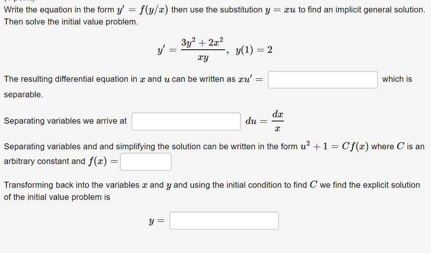Image resolution: width=431 pixels, height=253 pixels.
Task: Select the displayed equation y' = (3y²+2x²)/xy
Action: click(x=192, y=49)
